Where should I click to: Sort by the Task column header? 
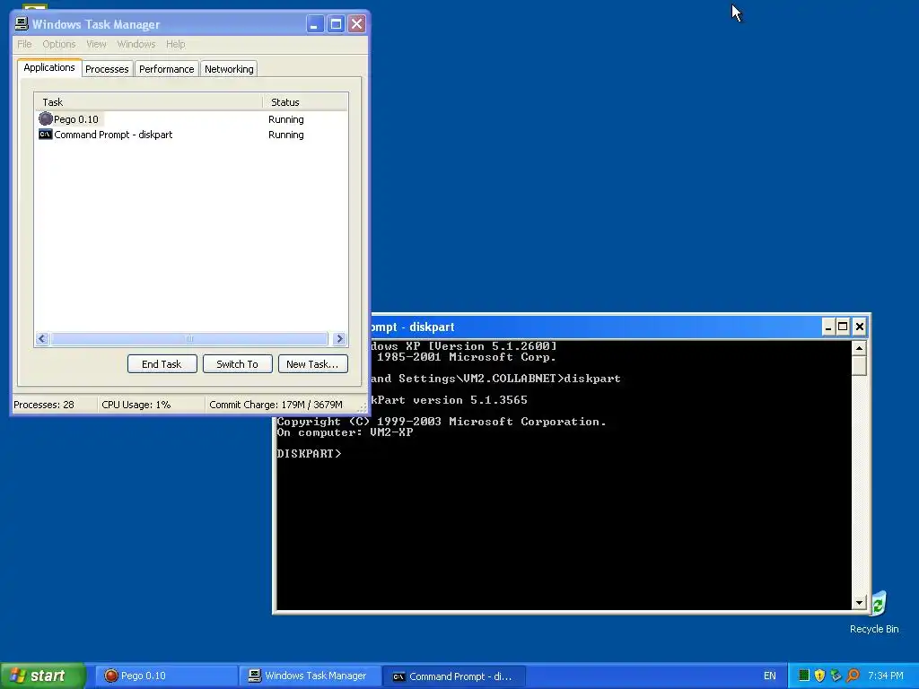click(x=148, y=102)
